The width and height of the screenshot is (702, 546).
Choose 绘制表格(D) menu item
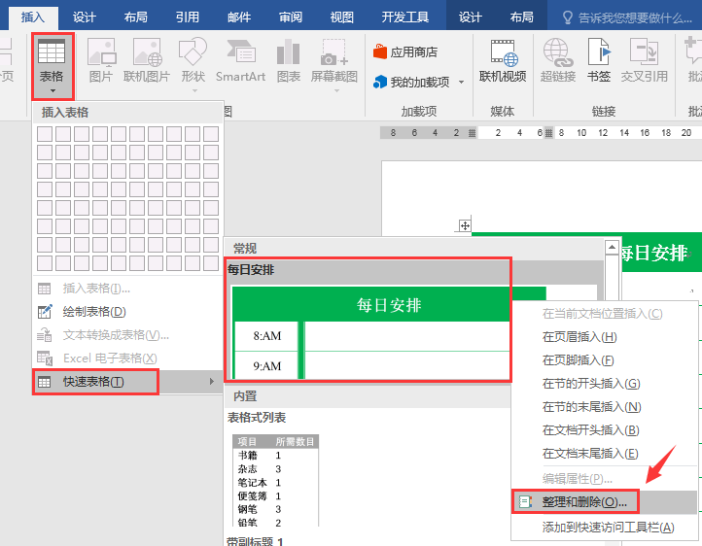(127, 312)
